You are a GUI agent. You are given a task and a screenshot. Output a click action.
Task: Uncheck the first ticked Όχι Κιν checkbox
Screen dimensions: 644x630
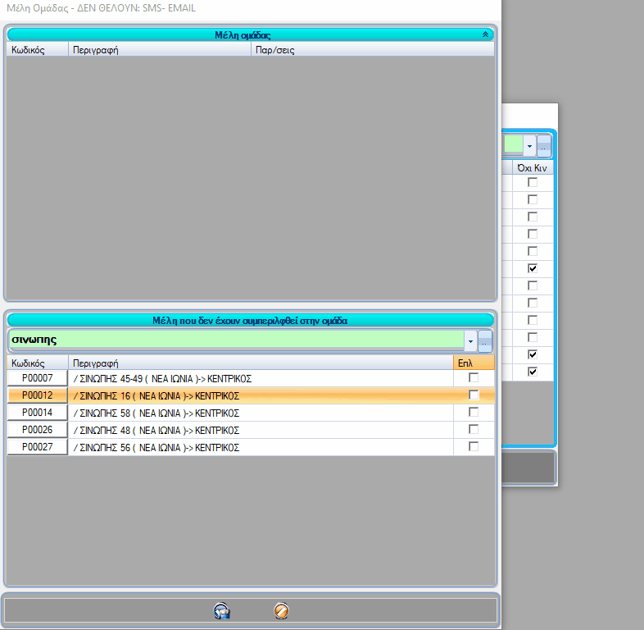pos(533,269)
